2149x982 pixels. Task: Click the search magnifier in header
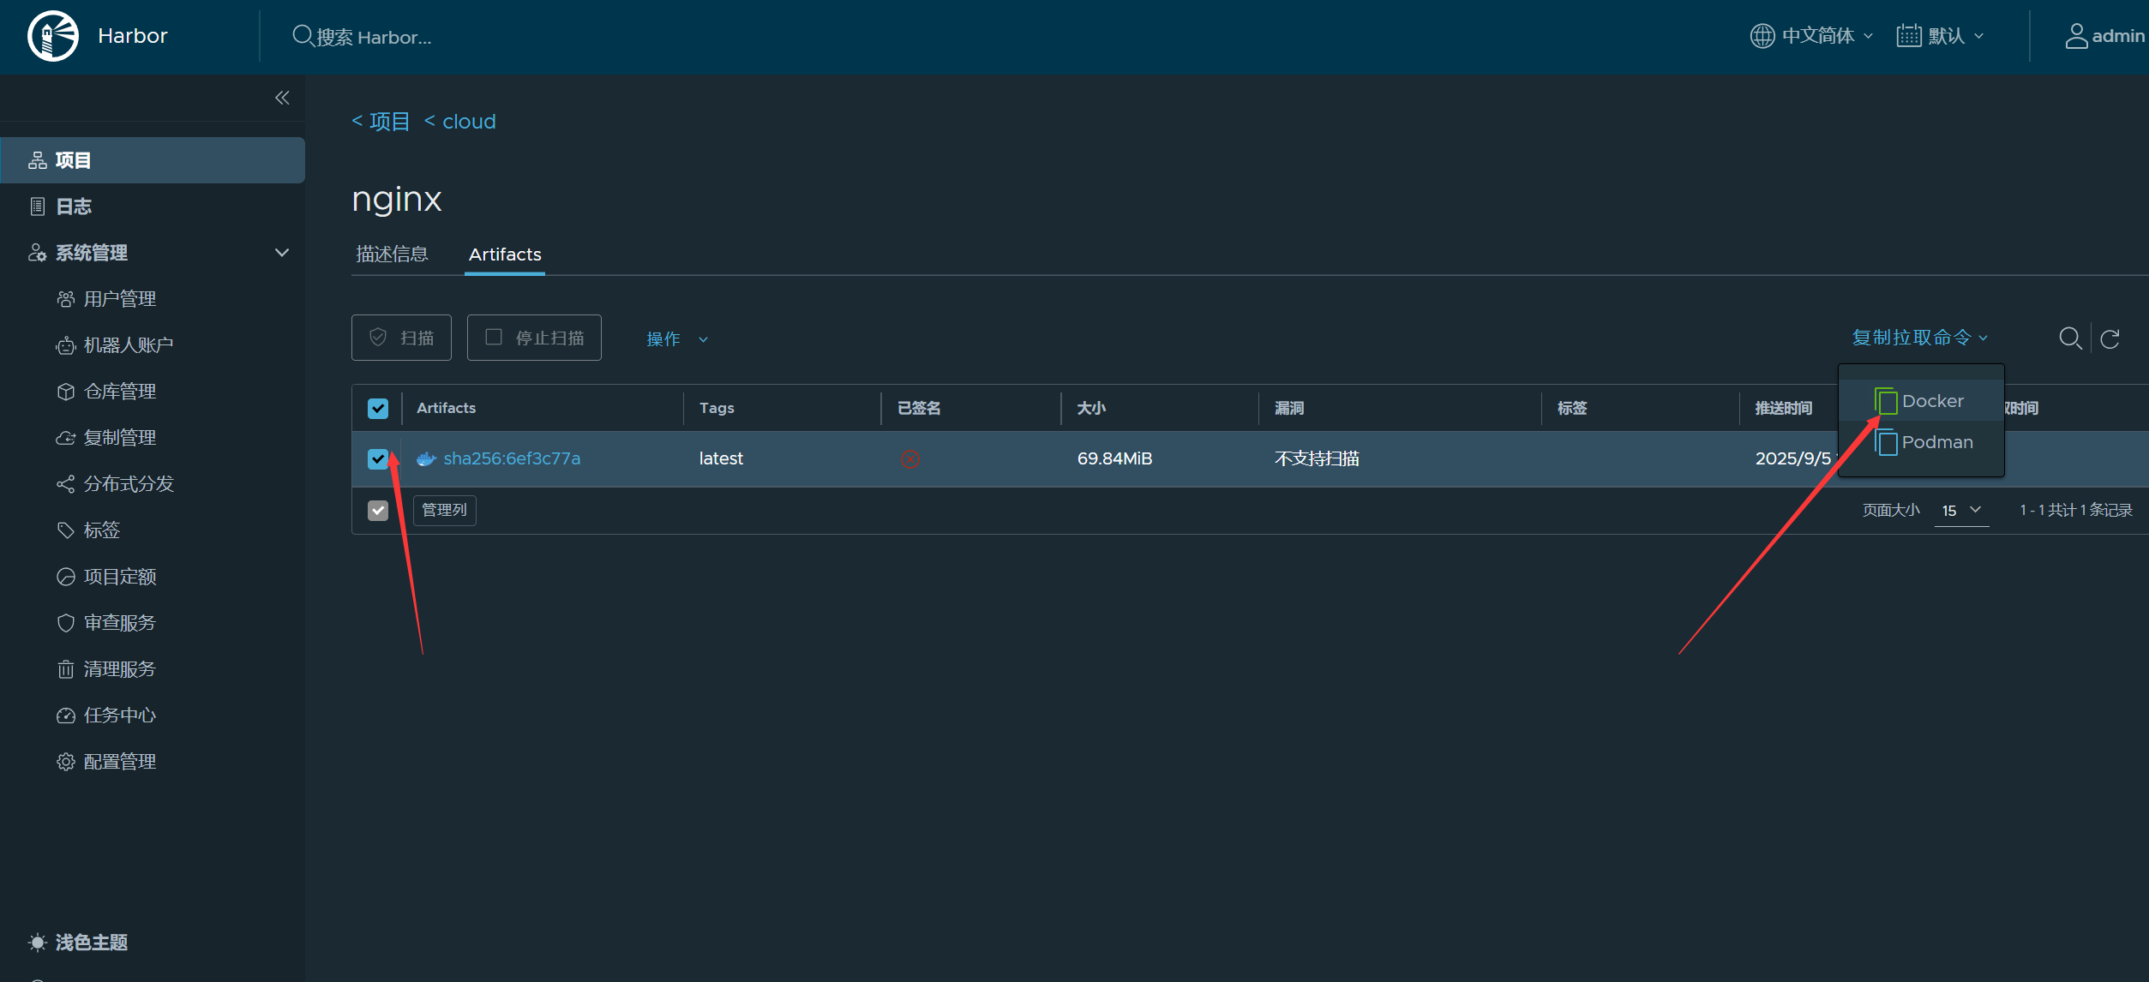click(303, 36)
